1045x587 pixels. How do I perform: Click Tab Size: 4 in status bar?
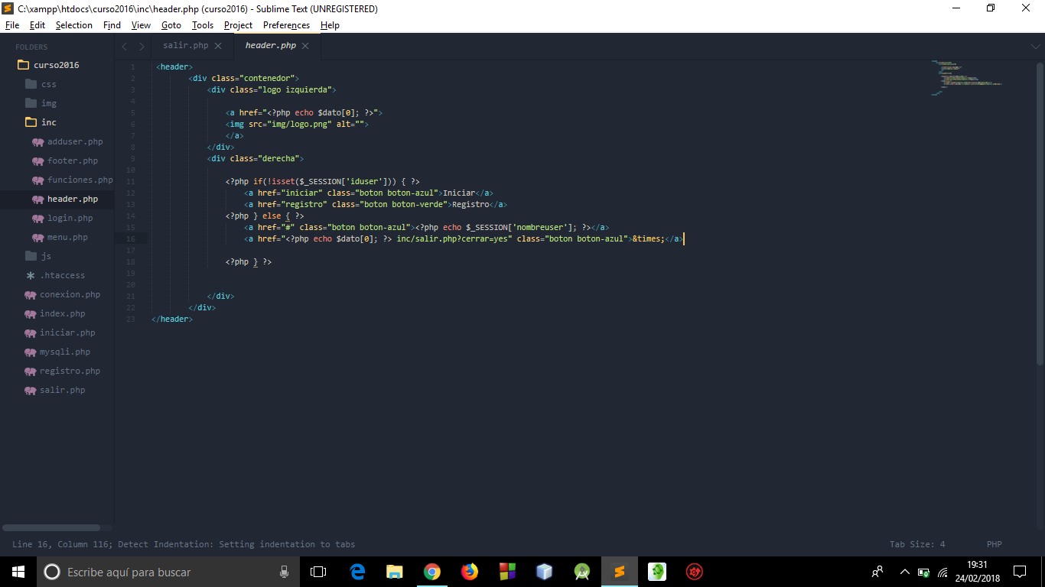point(917,544)
